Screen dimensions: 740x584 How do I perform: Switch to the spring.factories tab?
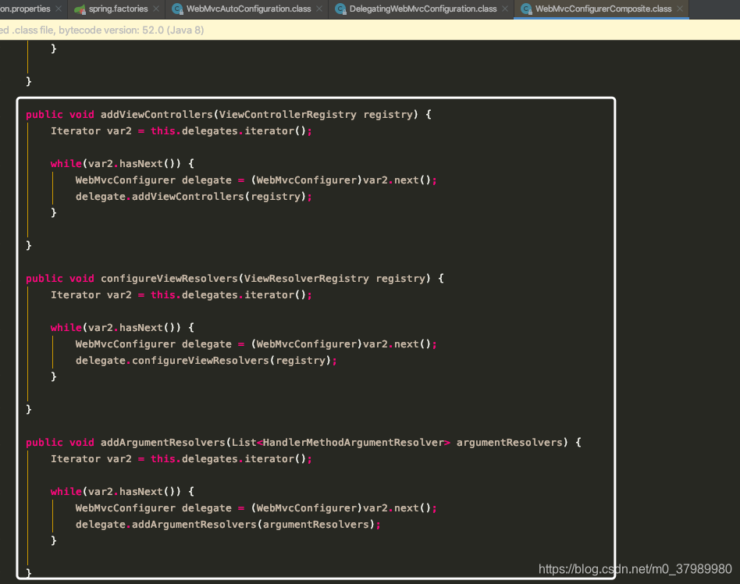coord(118,9)
